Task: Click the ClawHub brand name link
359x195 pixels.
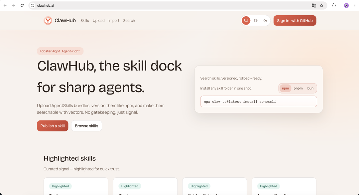Action: (x=65, y=21)
